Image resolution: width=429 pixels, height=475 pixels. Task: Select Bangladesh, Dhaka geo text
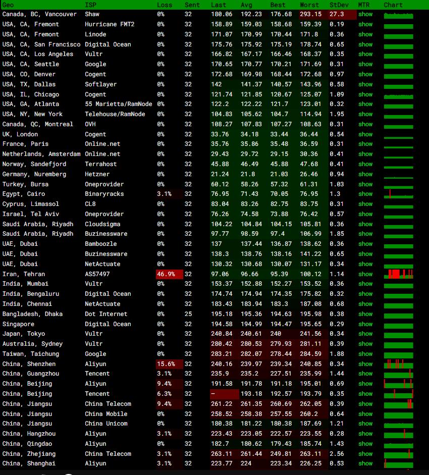32,314
